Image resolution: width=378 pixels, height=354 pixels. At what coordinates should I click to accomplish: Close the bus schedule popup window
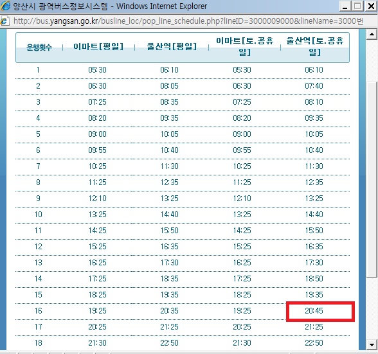[x=371, y=6]
